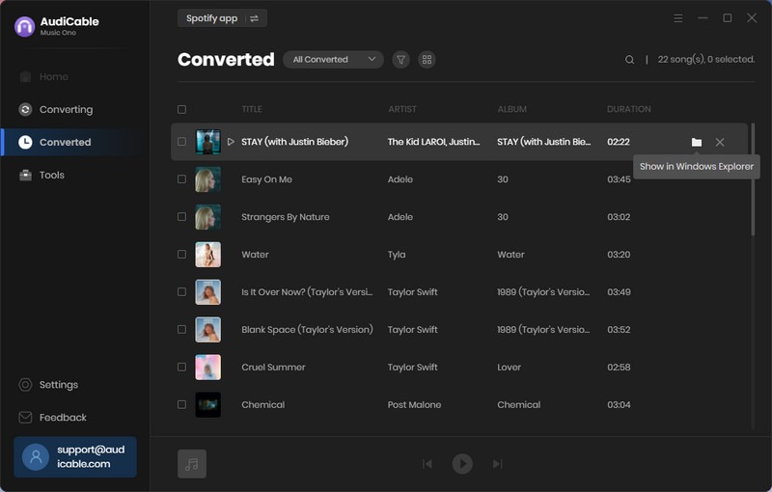The width and height of the screenshot is (772, 492).
Task: Click the search magnifier icon
Action: click(629, 60)
